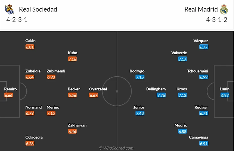The width and height of the screenshot is (234, 151).
Task: Select player Zubimendi on the pitch
Action: click(56, 71)
